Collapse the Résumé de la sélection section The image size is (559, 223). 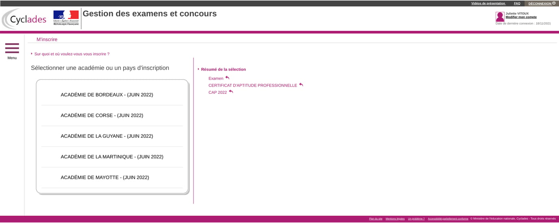coord(223,69)
